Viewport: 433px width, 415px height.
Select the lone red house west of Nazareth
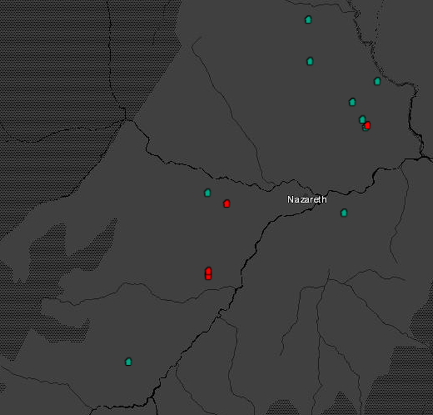227,203
